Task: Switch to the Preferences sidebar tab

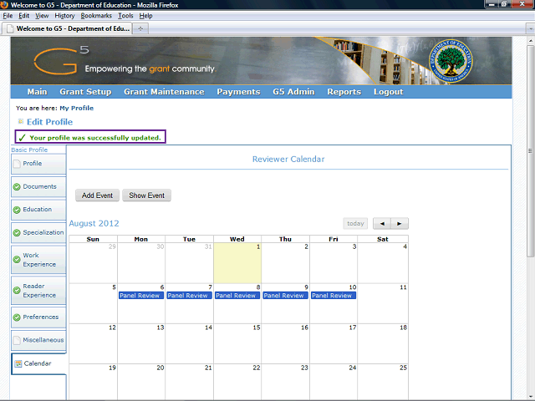Action: click(38, 317)
